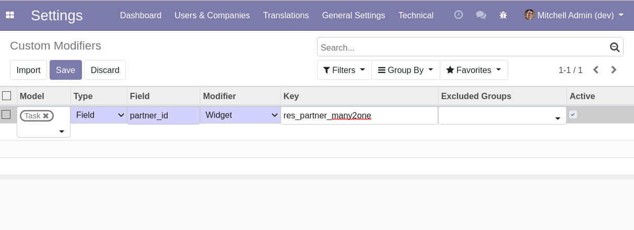Go to next page arrow
634x230 pixels.
point(614,70)
